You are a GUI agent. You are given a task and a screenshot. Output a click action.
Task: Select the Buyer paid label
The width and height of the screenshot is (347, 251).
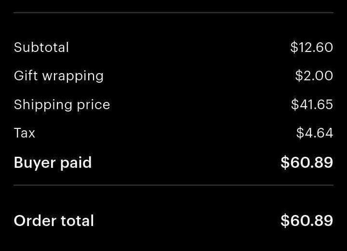[53, 163]
